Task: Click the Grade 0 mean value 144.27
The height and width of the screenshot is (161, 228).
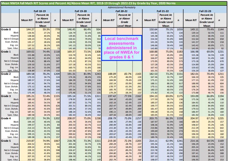Action: click(x=30, y=29)
